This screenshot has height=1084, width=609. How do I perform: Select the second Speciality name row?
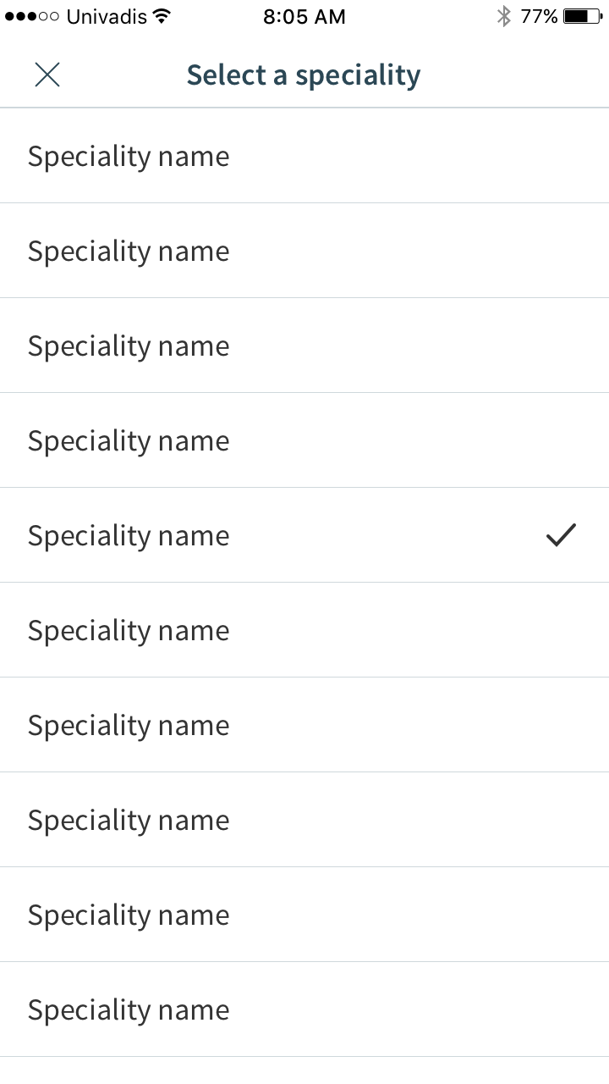[x=304, y=251]
